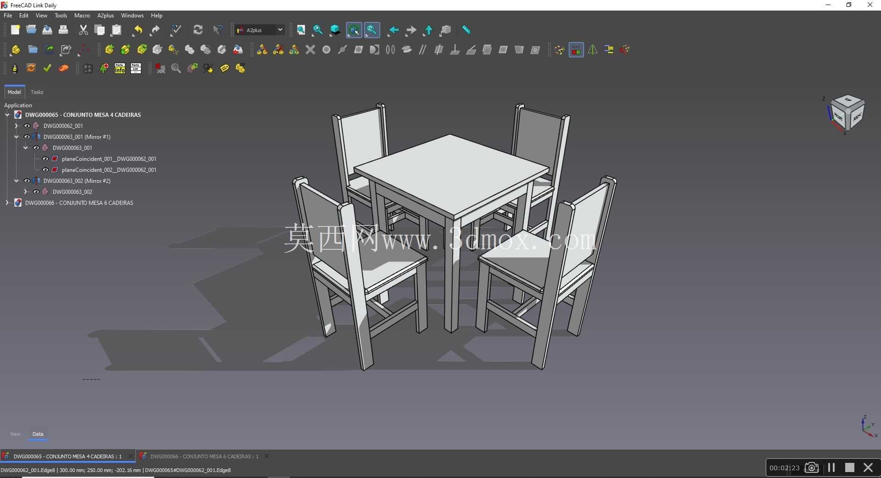
Task: Toggle visibility of DWG000063_001 (Mirror #1)
Action: tap(27, 137)
